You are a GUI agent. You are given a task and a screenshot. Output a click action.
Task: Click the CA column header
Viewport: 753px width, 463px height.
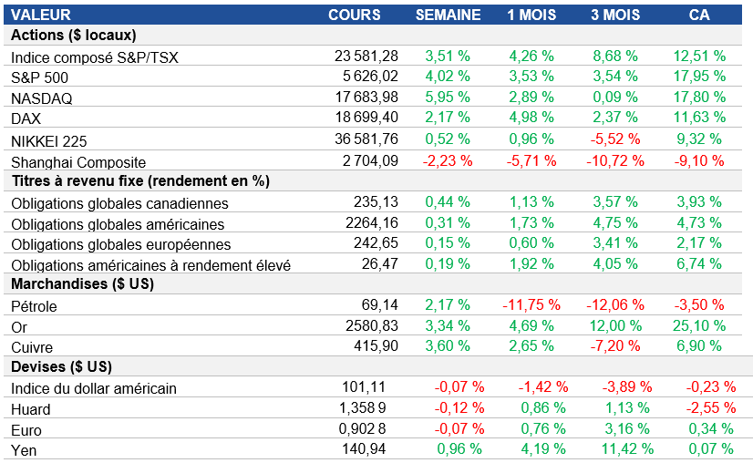coord(700,15)
